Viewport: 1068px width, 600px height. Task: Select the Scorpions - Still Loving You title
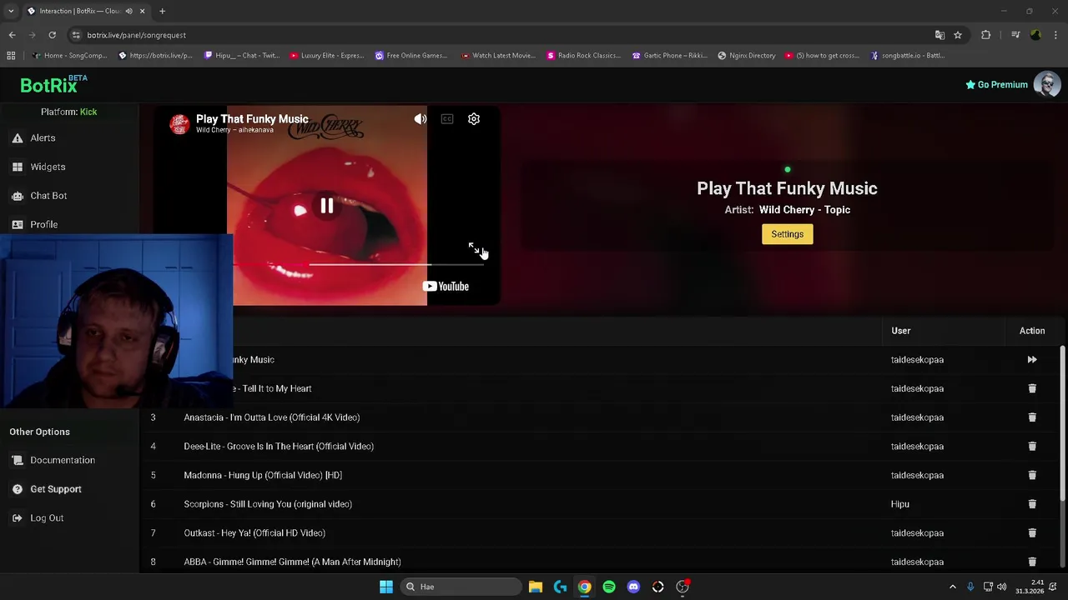coord(268,504)
